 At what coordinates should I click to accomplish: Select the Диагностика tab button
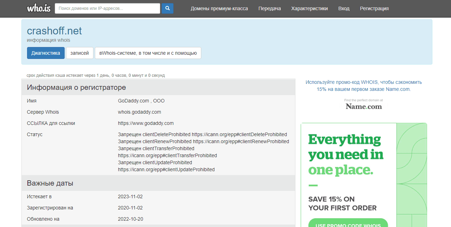pyautogui.click(x=46, y=53)
